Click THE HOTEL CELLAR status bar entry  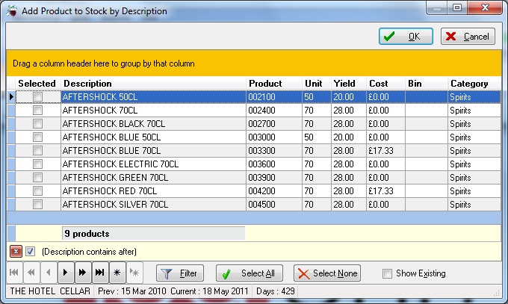(50, 291)
